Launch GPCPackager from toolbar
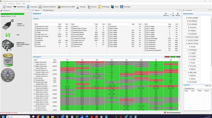This screenshot has height=118, width=212. point(104,7)
